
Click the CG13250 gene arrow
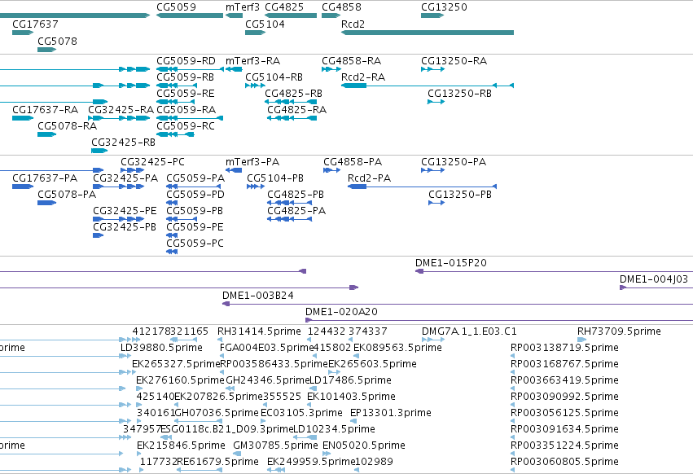[432, 15]
